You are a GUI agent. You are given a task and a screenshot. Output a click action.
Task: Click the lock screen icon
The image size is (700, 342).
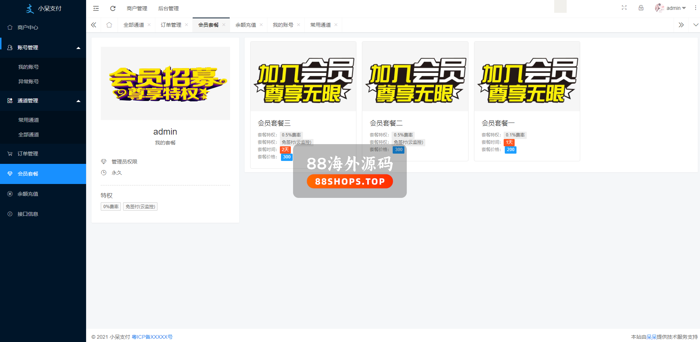(641, 8)
